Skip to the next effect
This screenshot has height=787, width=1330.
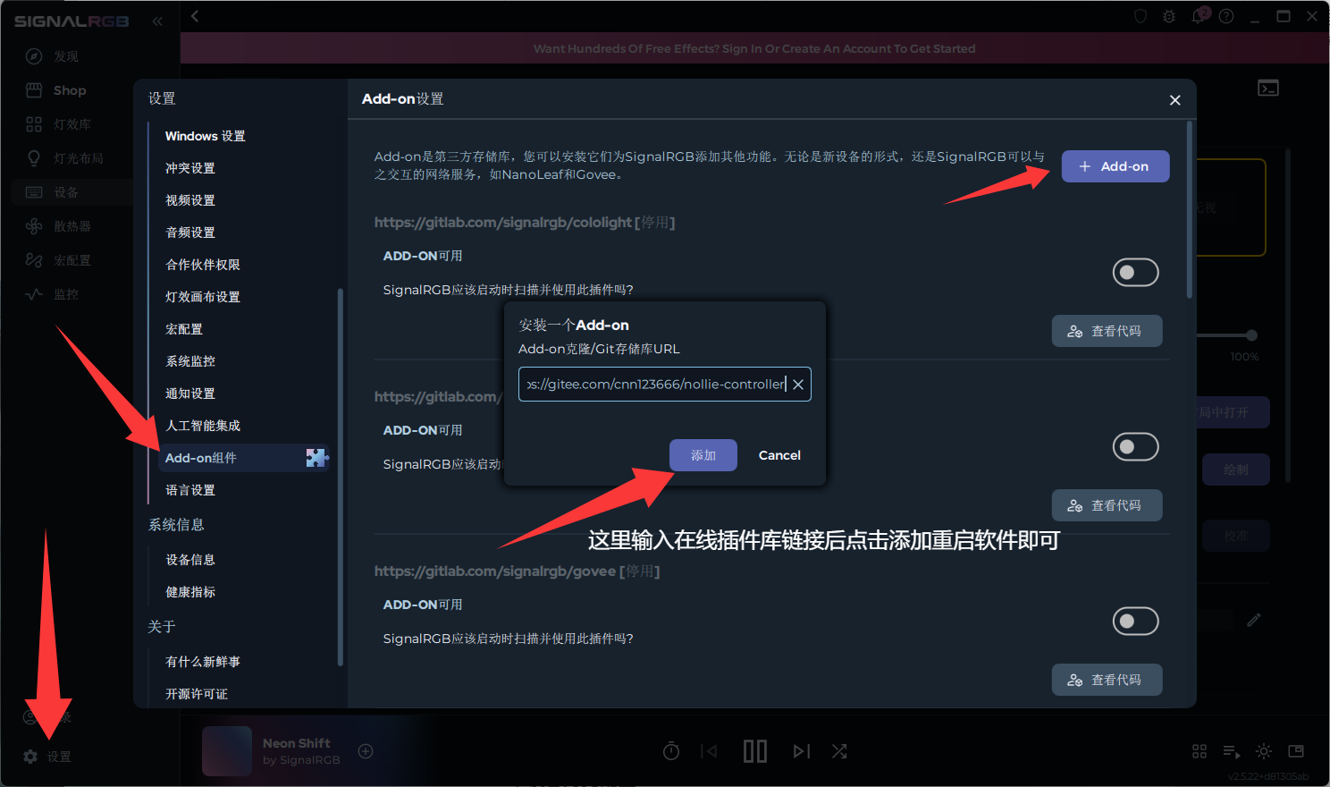pos(801,751)
